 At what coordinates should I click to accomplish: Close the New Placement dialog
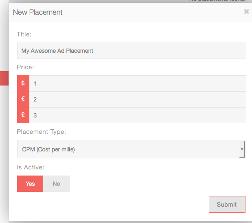[x=246, y=12]
